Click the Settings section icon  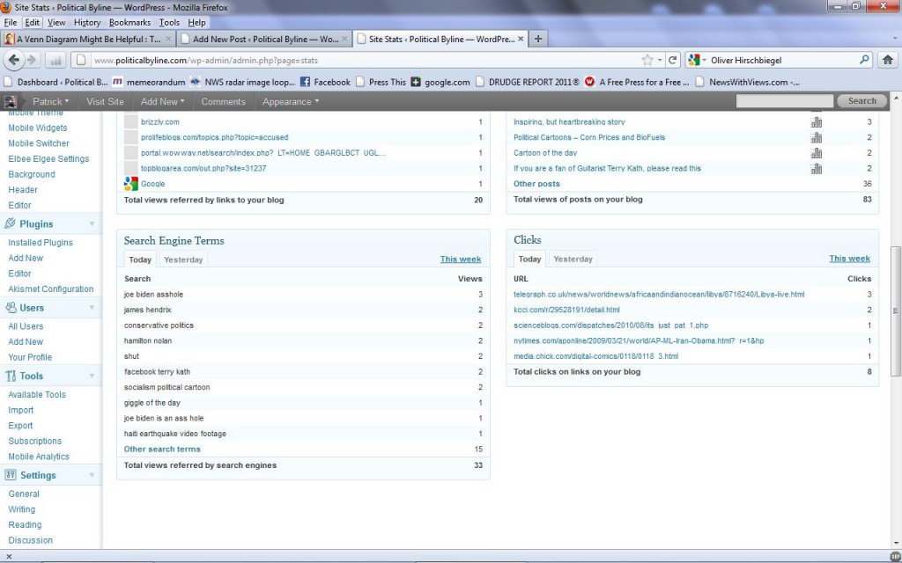tap(11, 475)
